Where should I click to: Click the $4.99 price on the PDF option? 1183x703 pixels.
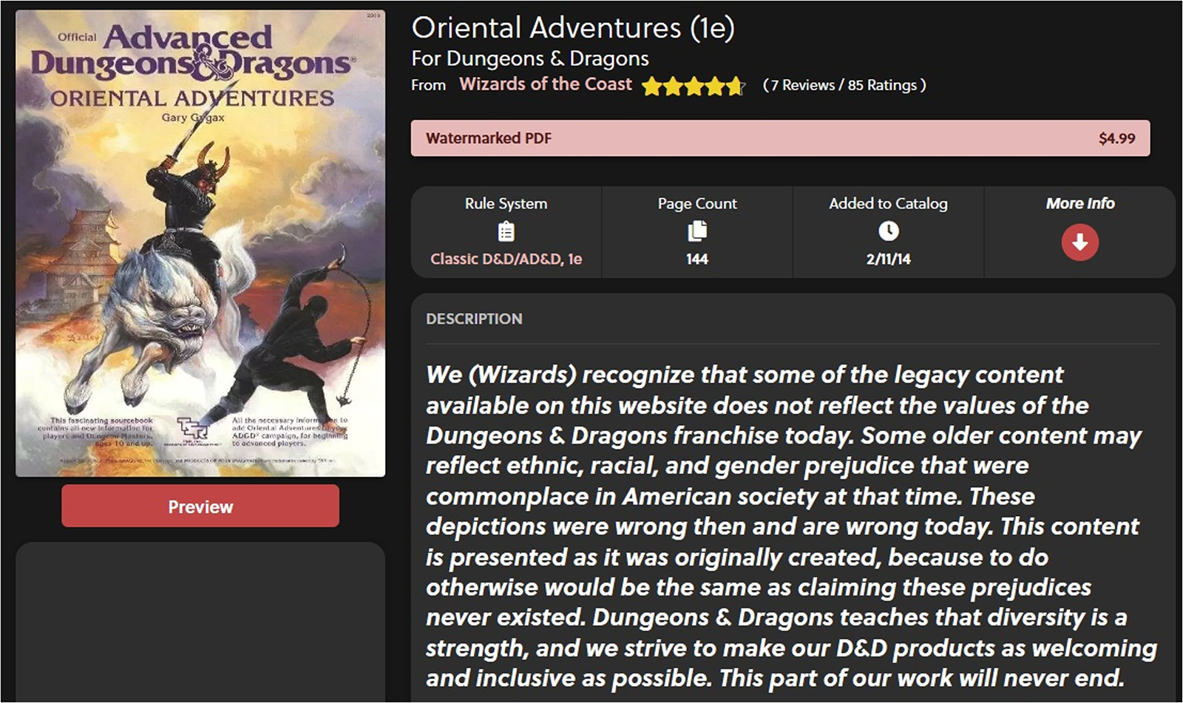pos(1116,138)
